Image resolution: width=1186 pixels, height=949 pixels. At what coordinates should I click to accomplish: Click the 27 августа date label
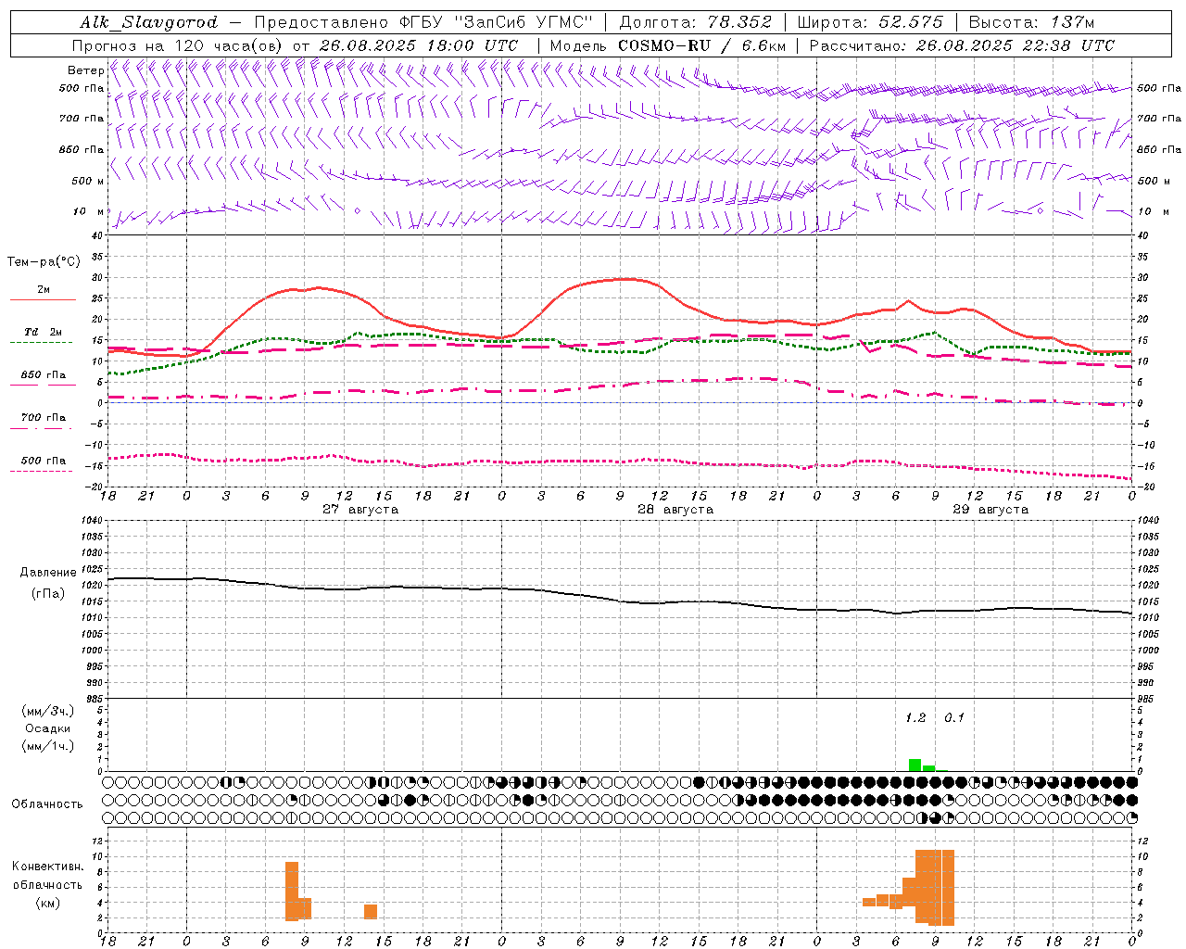tap(360, 510)
